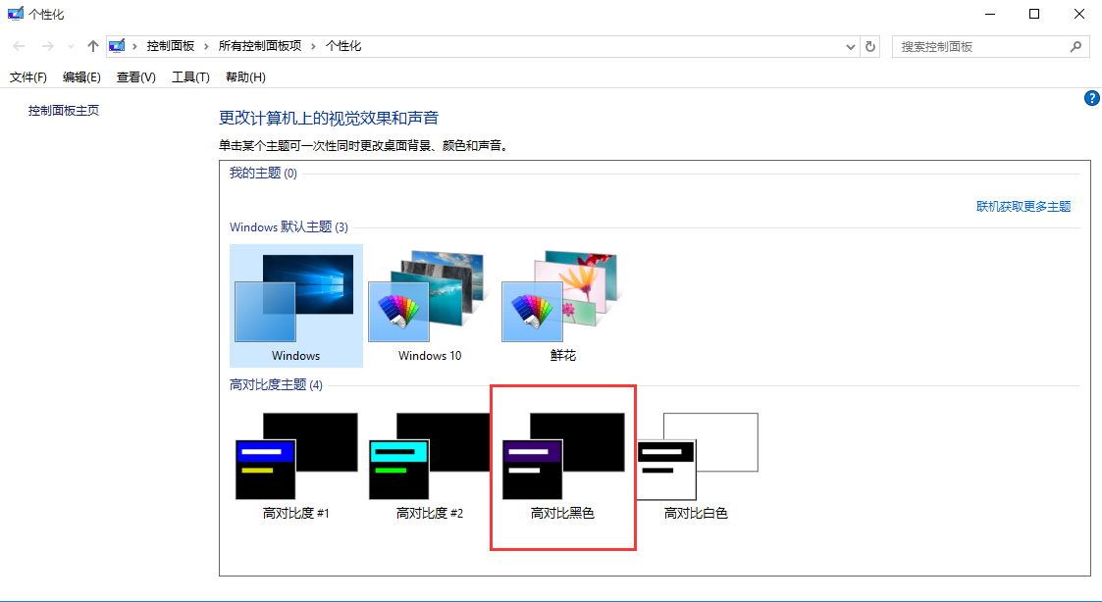Click the magnifier search icon
This screenshot has height=602, width=1102.
[x=1076, y=47]
